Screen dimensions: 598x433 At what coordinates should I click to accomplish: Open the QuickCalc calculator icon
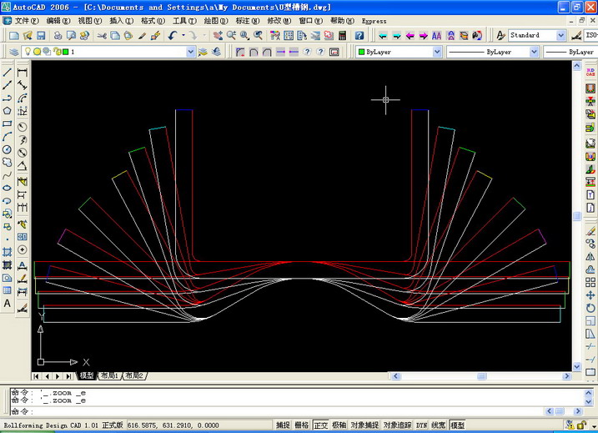342,36
